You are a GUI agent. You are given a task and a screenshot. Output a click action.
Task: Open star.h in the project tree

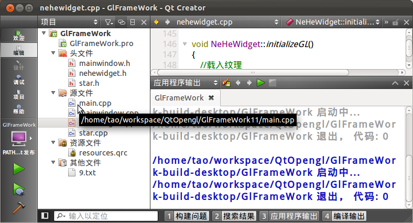click(x=89, y=83)
